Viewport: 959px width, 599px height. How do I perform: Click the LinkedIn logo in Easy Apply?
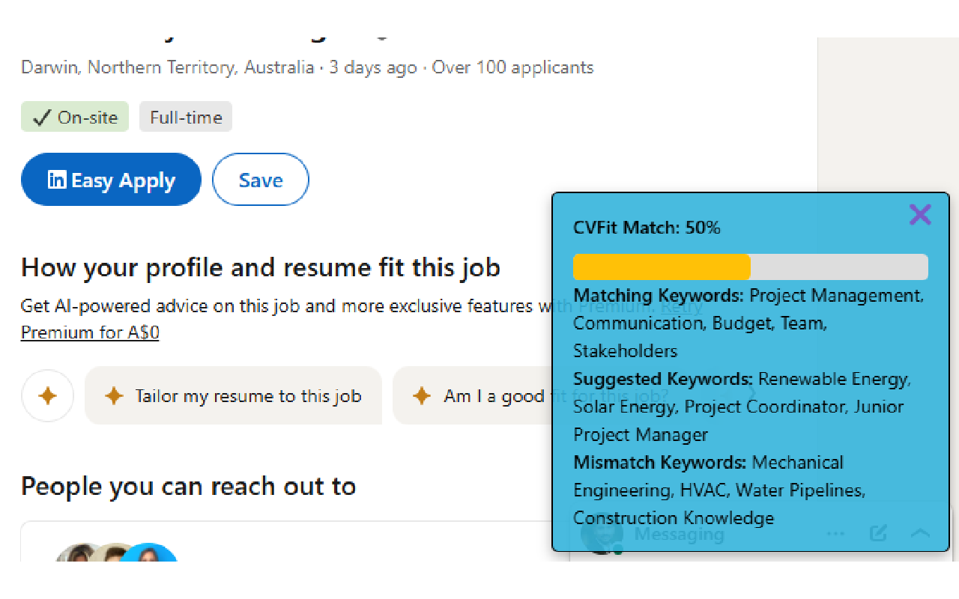pos(56,180)
